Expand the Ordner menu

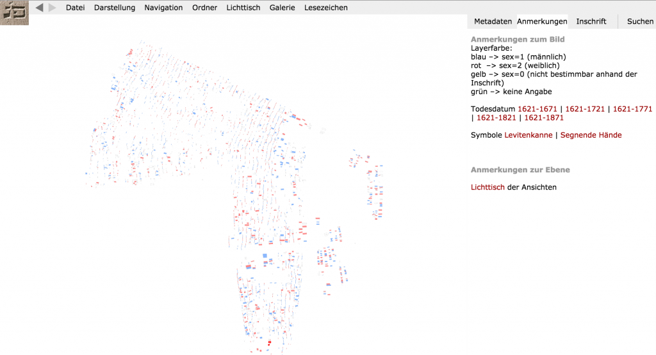(204, 8)
